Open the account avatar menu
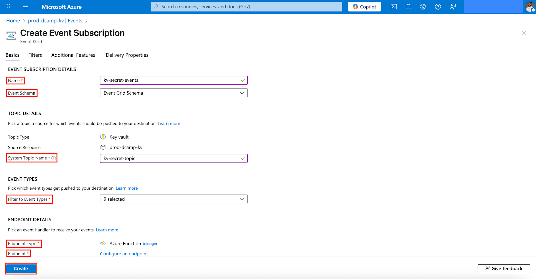 [530, 7]
